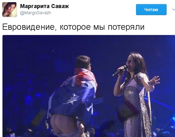
Task: Open the attached tweet photo
Action: tap(89, 86)
